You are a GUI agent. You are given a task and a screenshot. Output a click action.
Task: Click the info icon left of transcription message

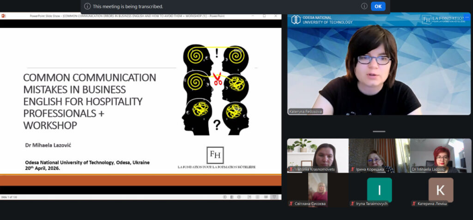[87, 6]
